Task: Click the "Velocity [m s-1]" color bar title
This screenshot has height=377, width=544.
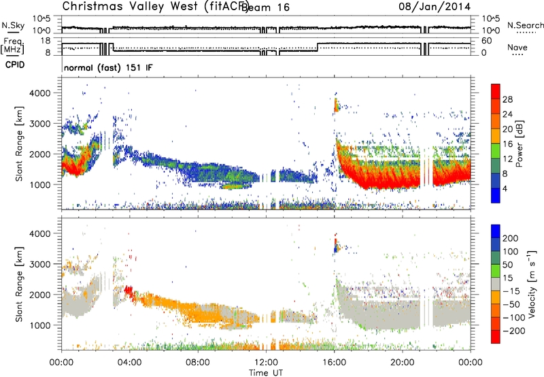Action: click(x=532, y=284)
